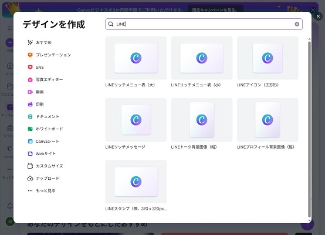Click the カスタムサイズ icon
Image resolution: width=325 pixels, height=235 pixels.
click(x=30, y=166)
